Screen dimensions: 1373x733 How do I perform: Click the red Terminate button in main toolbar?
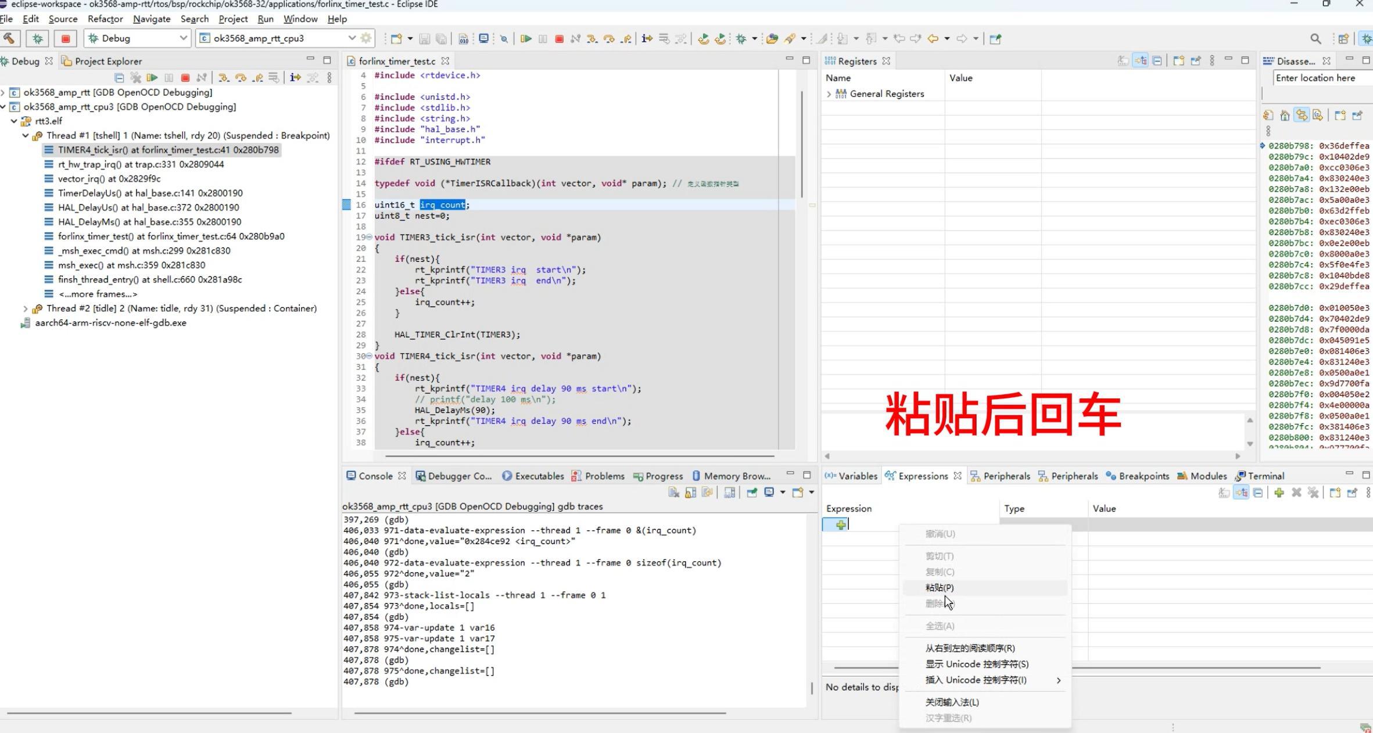(559, 39)
